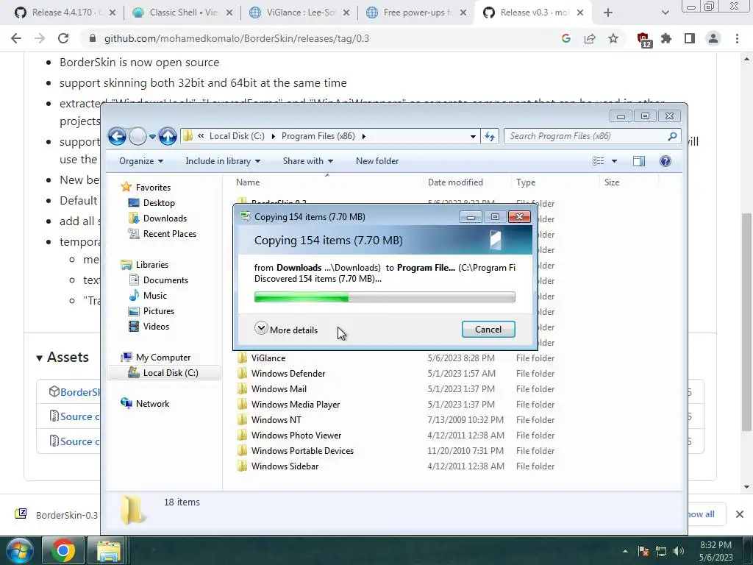Select Windows Defender folder
The width and height of the screenshot is (753, 565).
(x=288, y=373)
